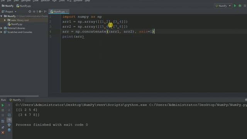Click the print console output icon
The height and width of the screenshot is (139, 247).
point(9,125)
